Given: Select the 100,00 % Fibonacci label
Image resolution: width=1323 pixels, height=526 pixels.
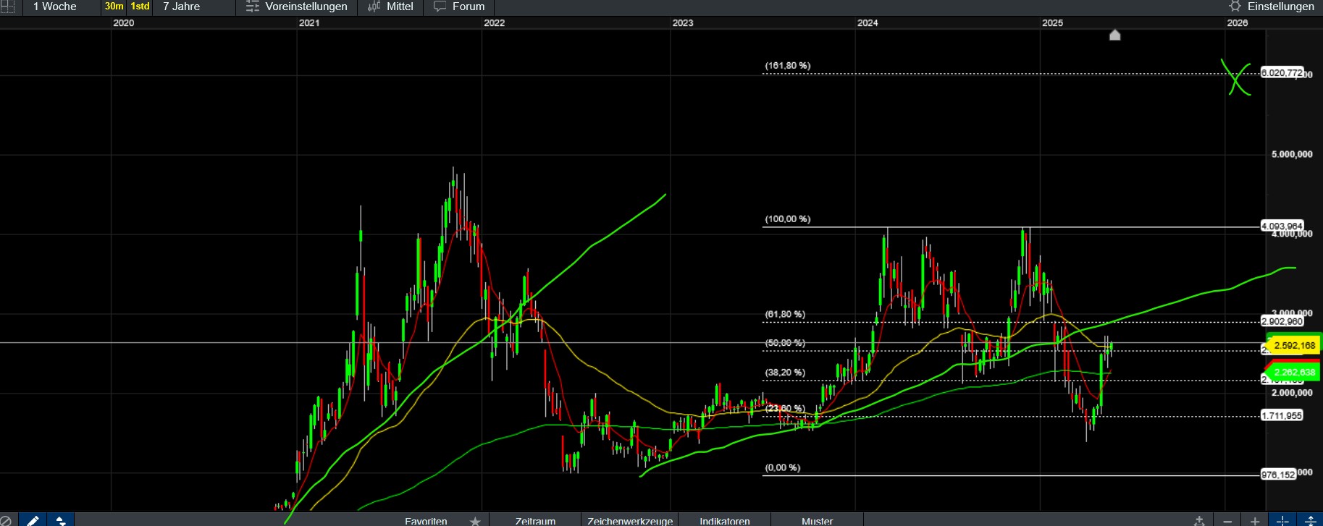Looking at the screenshot, I should pos(788,219).
